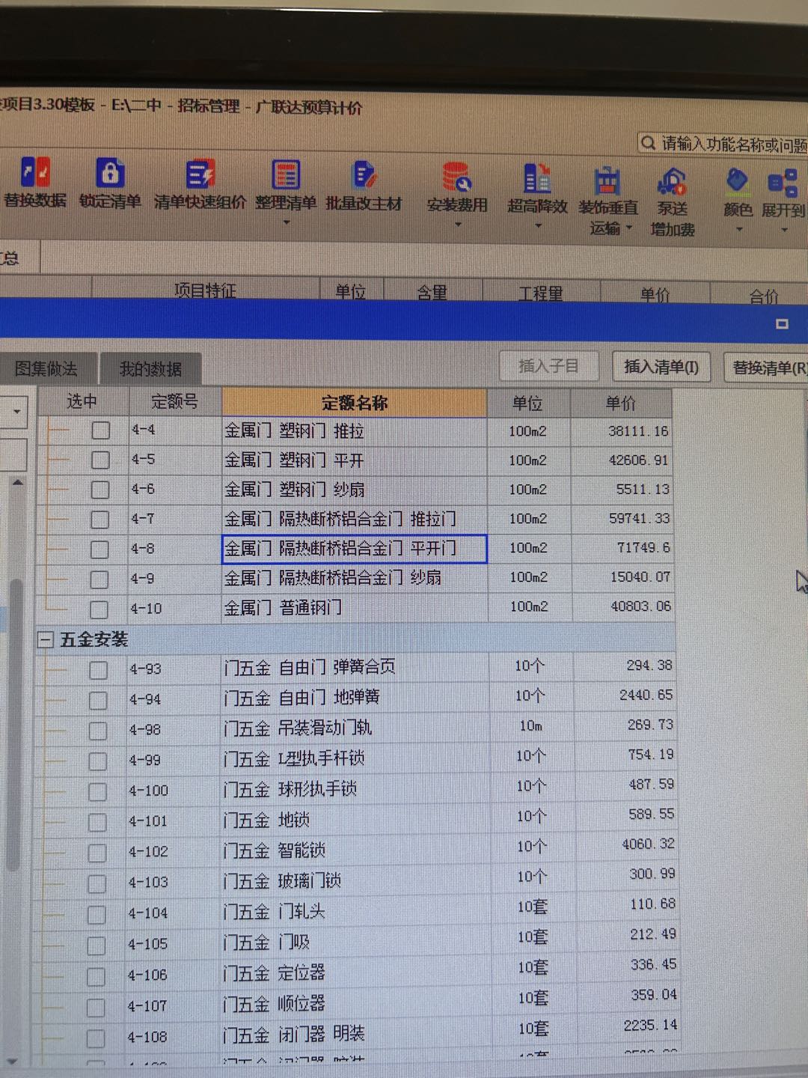Click the price cell 71749.6
Screen dimensions: 808x1078
coord(621,548)
